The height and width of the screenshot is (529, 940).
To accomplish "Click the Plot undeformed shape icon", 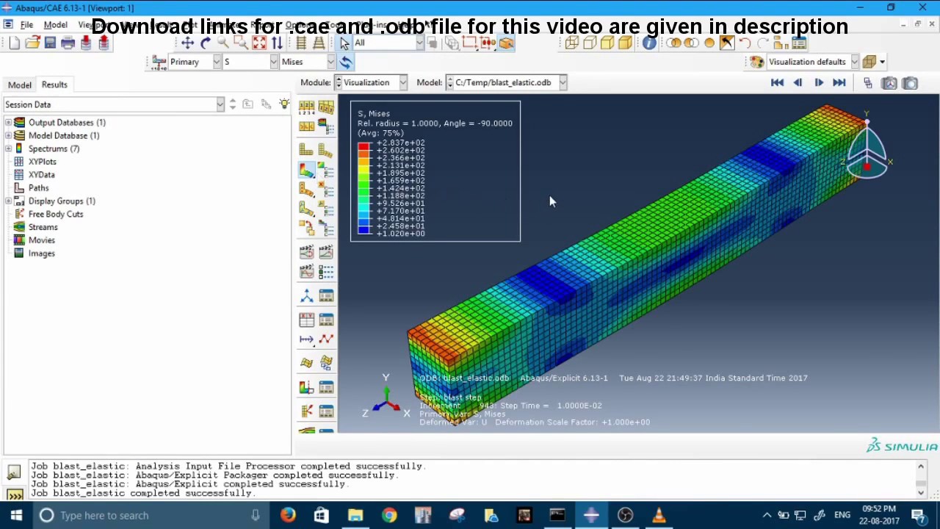I will point(306,150).
